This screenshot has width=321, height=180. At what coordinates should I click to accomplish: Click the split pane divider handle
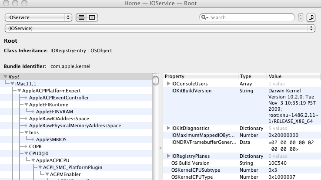tap(160, 148)
